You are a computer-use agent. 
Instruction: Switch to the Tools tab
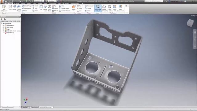[x=34, y=3]
